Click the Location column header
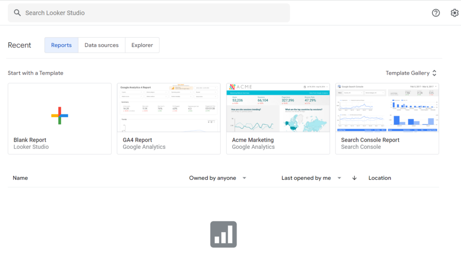This screenshot has height=260, width=461. pos(380,178)
